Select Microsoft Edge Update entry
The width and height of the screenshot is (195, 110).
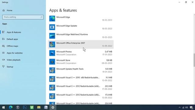click(80, 27)
